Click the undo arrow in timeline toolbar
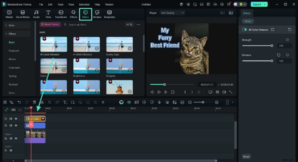 point(19,102)
